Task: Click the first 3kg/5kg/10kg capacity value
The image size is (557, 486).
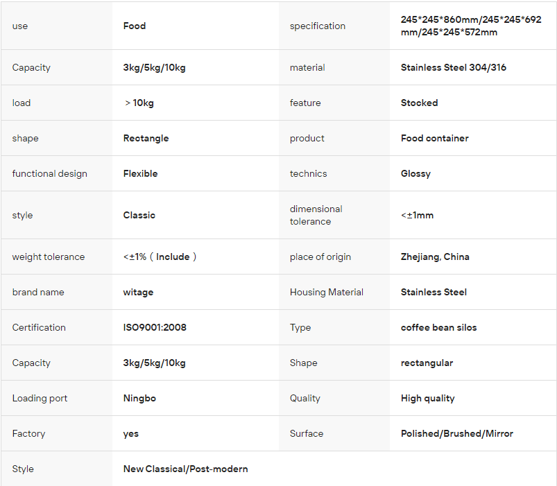Action: click(x=154, y=67)
